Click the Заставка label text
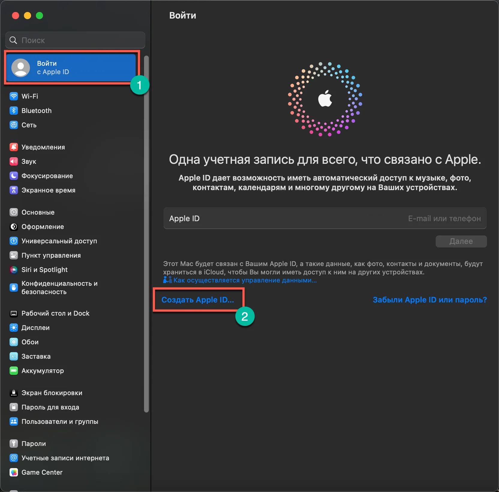Screen dimensions: 499x492 [36, 356]
